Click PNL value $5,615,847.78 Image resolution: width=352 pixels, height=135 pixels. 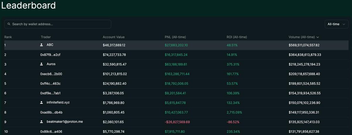click(175, 102)
